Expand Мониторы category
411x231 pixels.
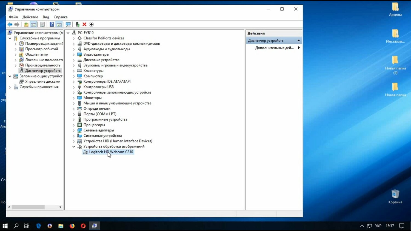[x=74, y=98]
